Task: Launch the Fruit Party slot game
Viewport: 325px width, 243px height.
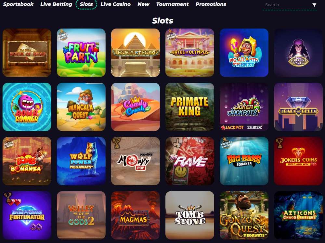Action: click(x=81, y=53)
